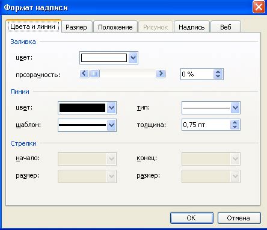Screen dimensions: 267x230
Task: Confirm with the OK button
Action: pos(192,218)
